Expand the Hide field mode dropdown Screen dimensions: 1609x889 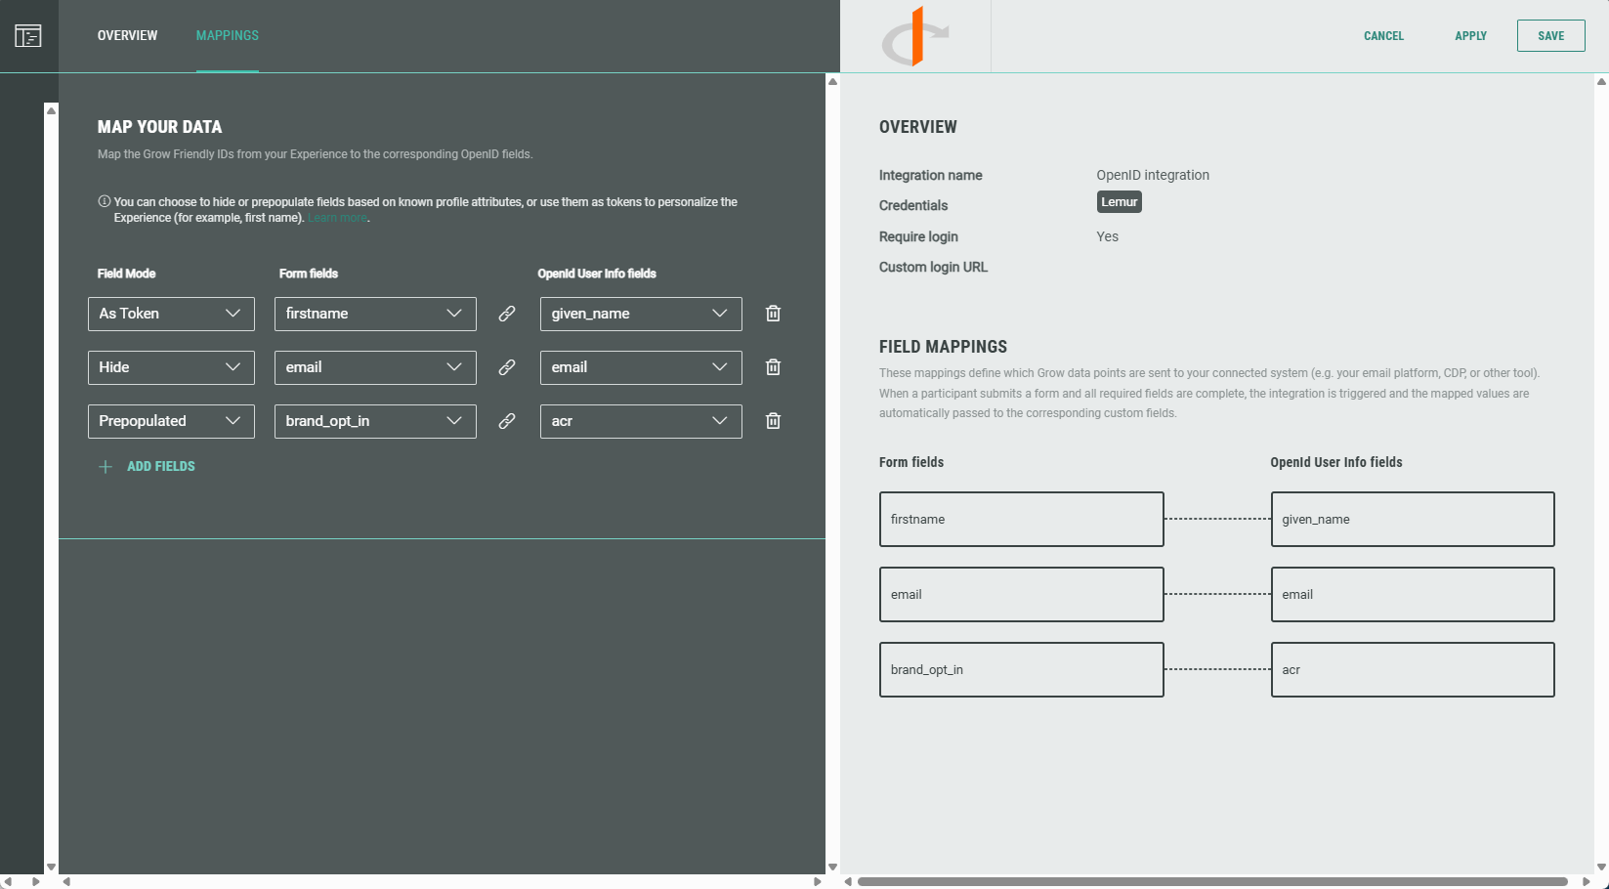click(x=171, y=367)
